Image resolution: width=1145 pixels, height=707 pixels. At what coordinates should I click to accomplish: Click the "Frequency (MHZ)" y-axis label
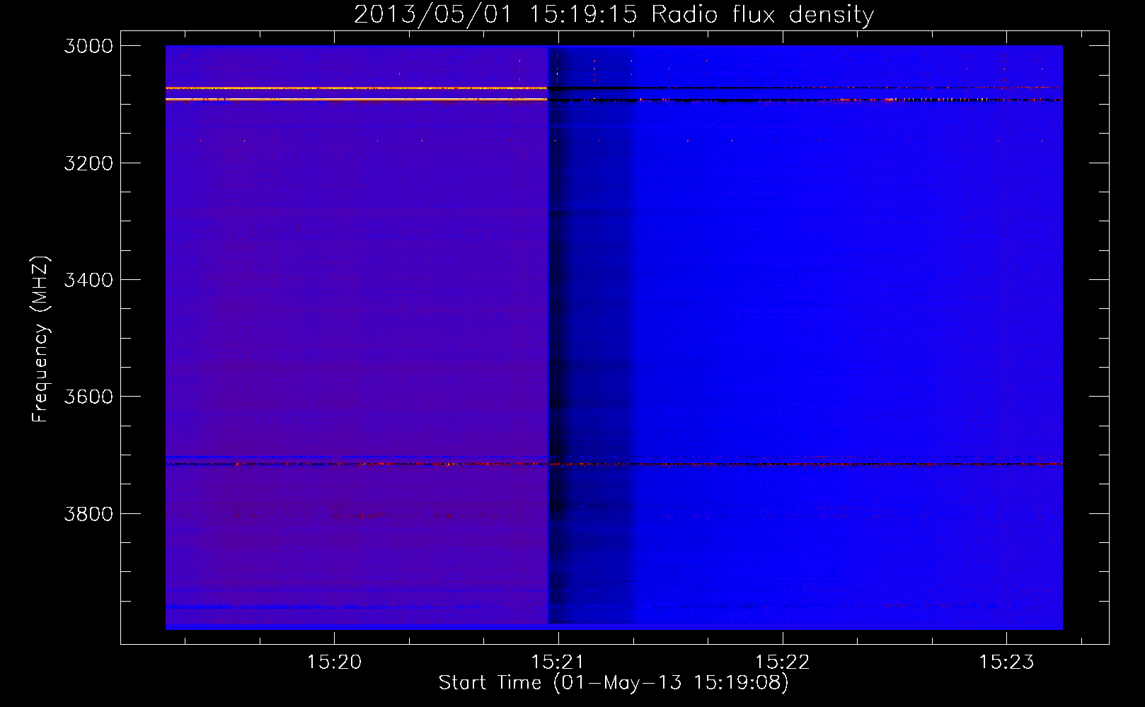point(40,339)
